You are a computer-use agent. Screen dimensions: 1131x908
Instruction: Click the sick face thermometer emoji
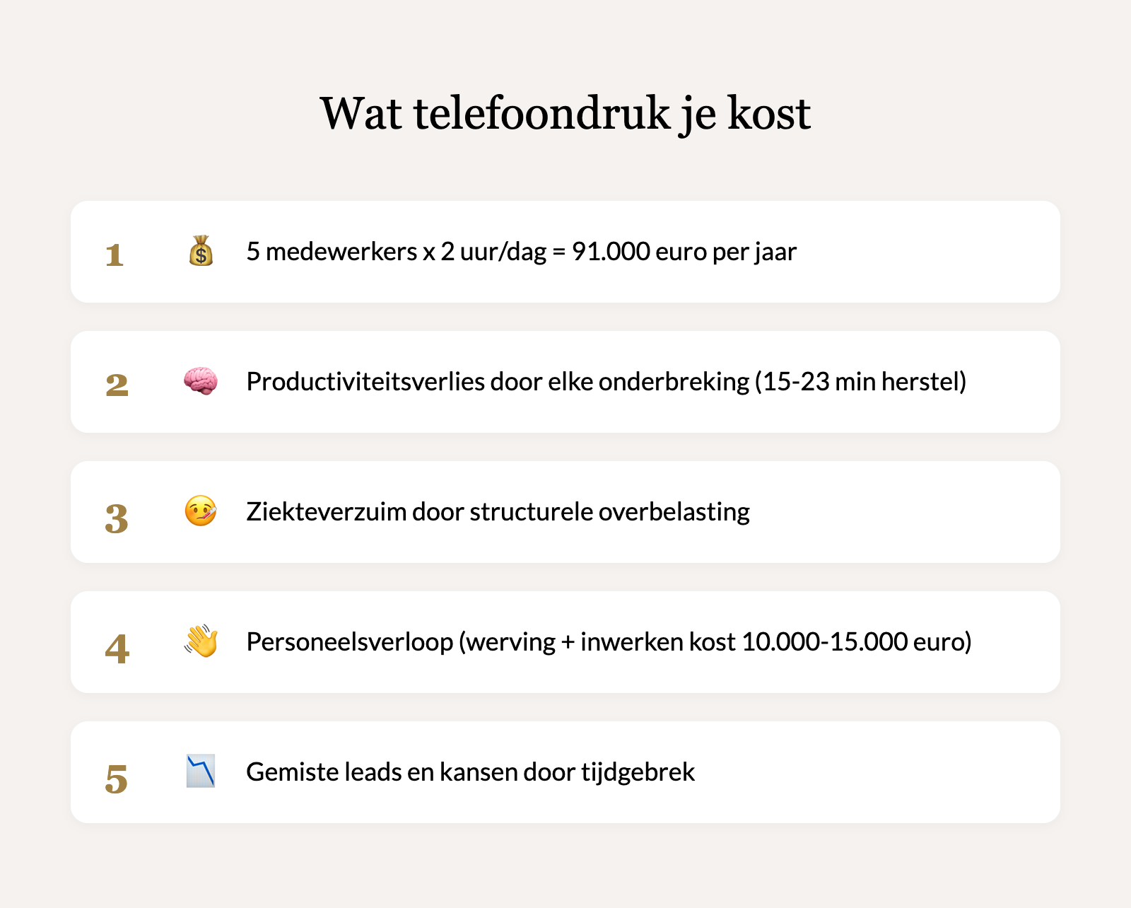201,511
